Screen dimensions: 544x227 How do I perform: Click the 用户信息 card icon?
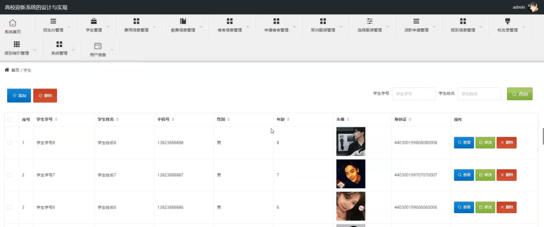(98, 46)
